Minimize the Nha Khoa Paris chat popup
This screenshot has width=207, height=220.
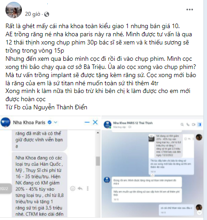[x=87, y=122]
